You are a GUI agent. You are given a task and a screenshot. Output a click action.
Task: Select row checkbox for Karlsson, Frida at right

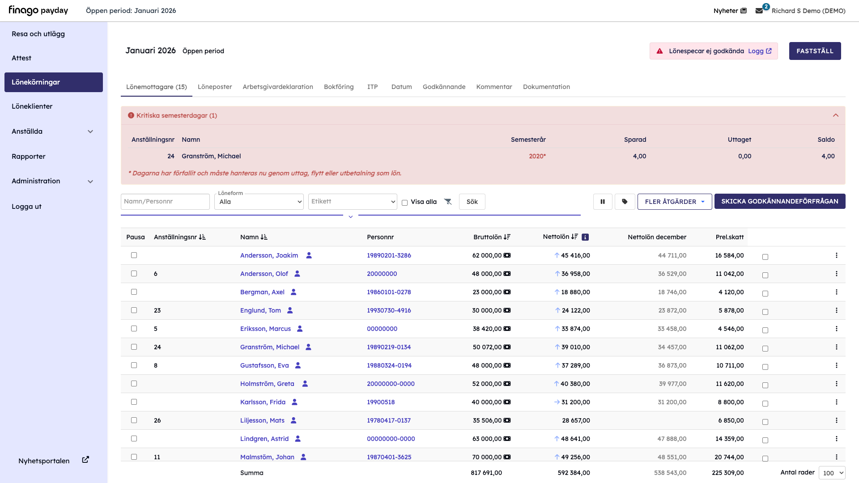(x=765, y=403)
